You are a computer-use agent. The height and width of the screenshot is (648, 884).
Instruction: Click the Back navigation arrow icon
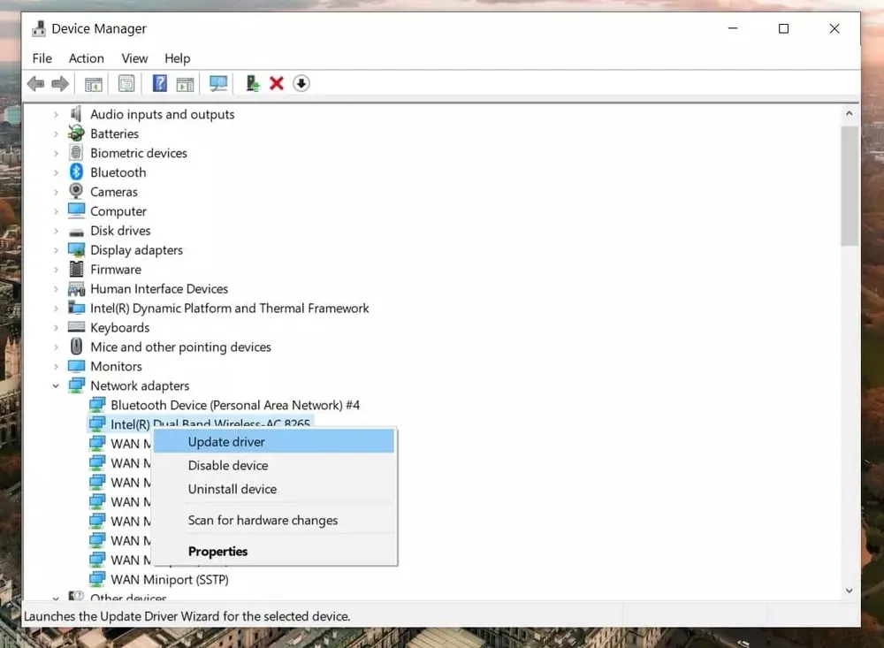click(x=35, y=83)
